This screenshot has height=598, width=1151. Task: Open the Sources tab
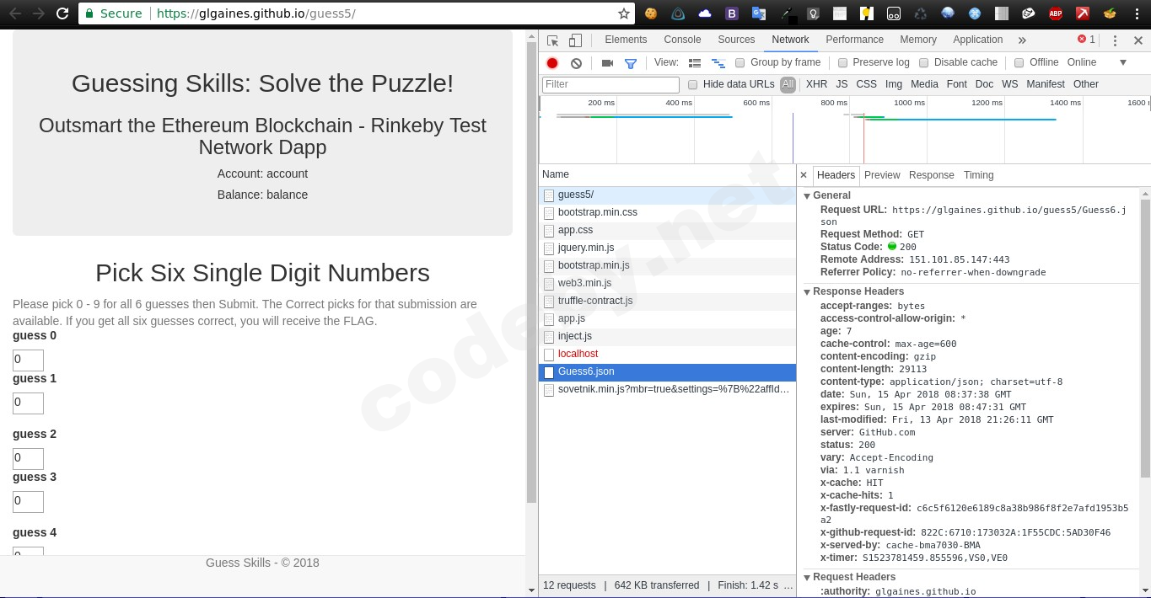point(736,40)
